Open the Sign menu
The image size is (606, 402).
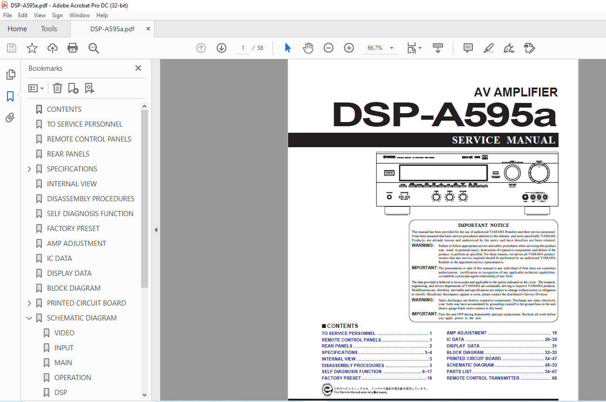[x=57, y=15]
